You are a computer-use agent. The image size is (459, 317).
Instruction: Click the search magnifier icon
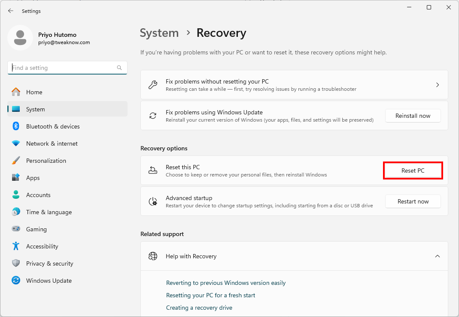click(119, 68)
